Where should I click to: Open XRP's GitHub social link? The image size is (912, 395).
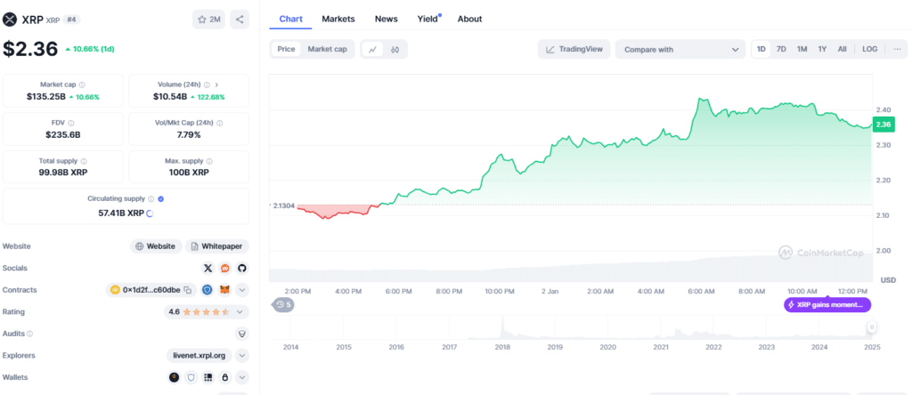[x=242, y=269]
